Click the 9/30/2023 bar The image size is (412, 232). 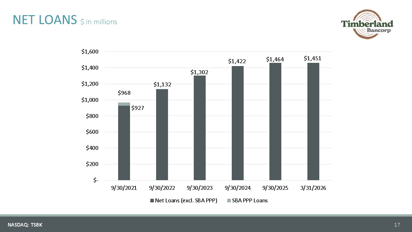tap(200, 128)
